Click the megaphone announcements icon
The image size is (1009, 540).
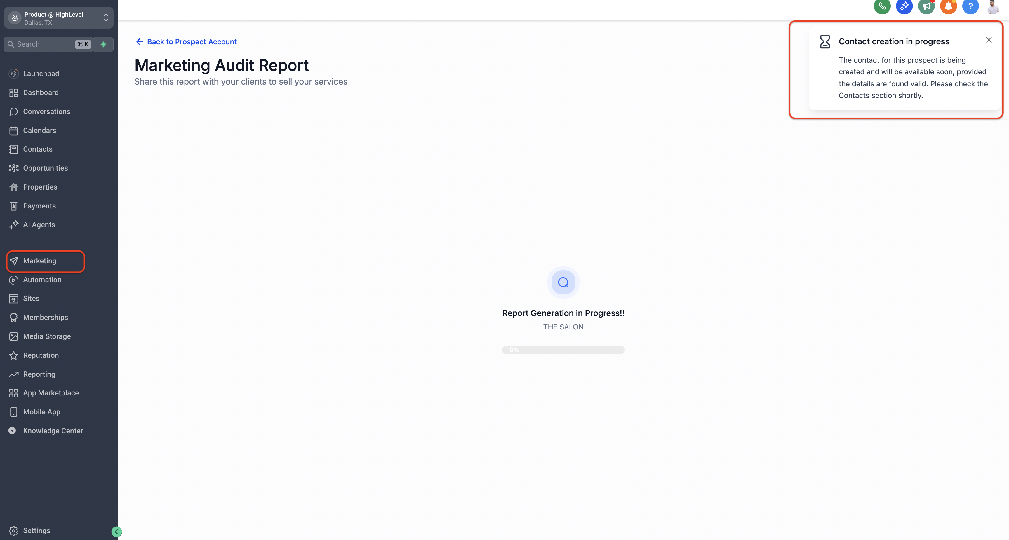point(926,6)
